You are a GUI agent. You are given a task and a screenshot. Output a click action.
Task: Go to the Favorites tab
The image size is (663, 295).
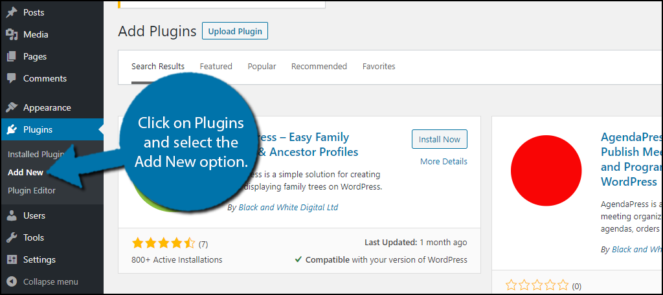click(x=379, y=66)
